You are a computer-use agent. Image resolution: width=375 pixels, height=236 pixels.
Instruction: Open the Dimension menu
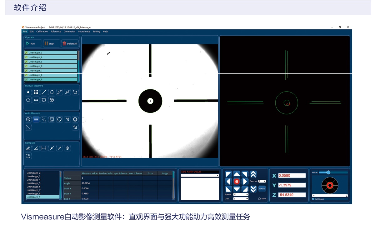(69, 32)
